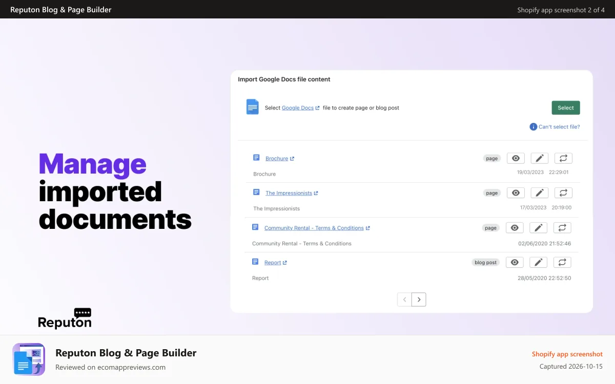Click "Manage imported documents" headline
The width and height of the screenshot is (615, 384).
pos(115,192)
